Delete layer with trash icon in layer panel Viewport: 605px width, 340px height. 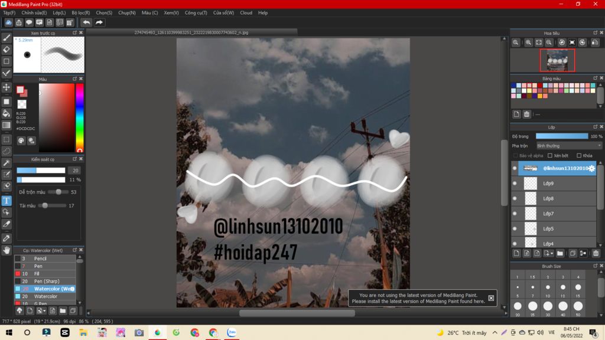tap(596, 253)
